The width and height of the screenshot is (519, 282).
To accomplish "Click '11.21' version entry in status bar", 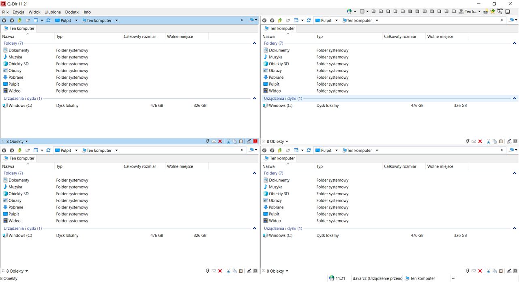I will (337, 278).
